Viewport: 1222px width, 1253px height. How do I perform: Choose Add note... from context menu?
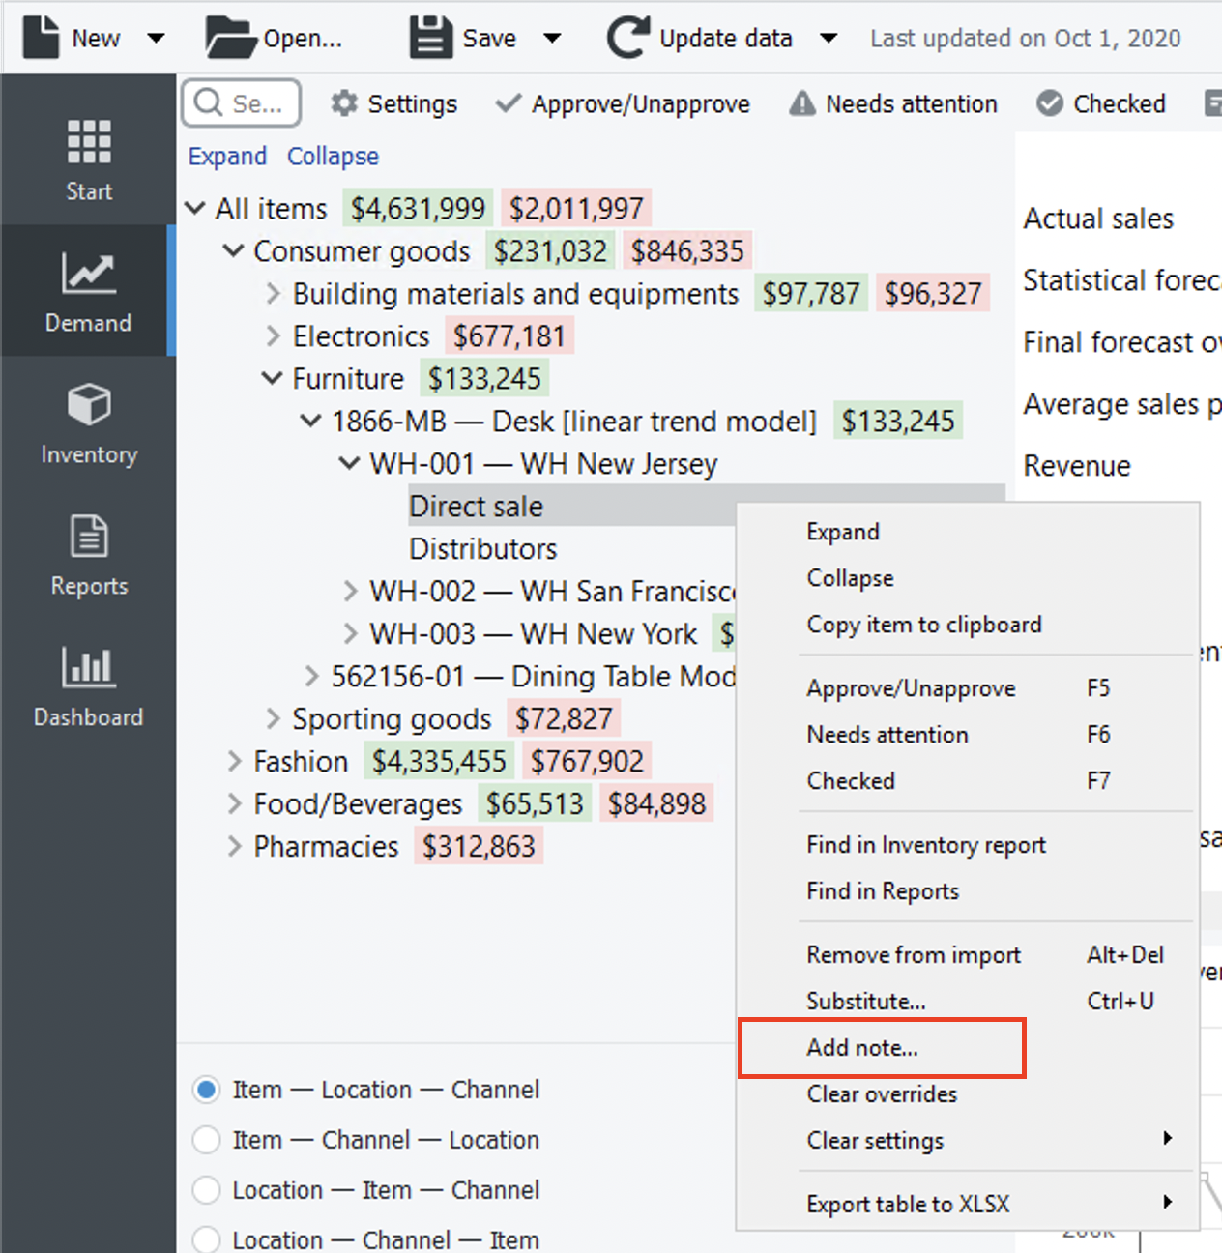coord(862,1048)
